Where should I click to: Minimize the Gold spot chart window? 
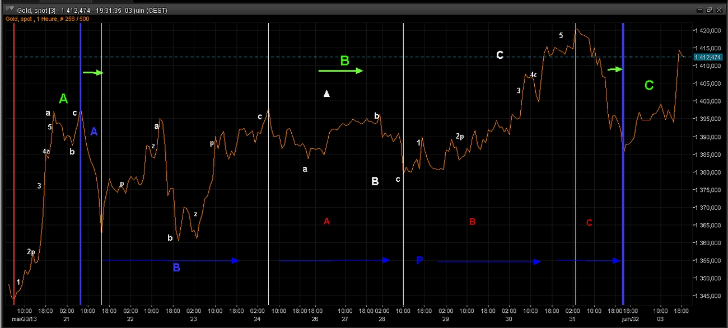point(699,10)
